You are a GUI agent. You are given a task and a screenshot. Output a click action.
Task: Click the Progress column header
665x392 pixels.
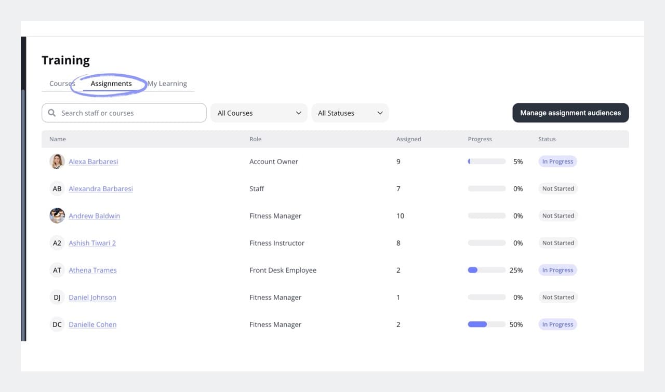click(x=480, y=139)
